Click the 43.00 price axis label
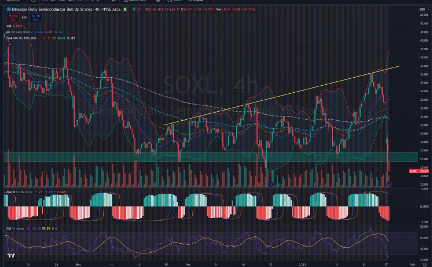Screen dimensions: 432x267 (x=423, y=15)
